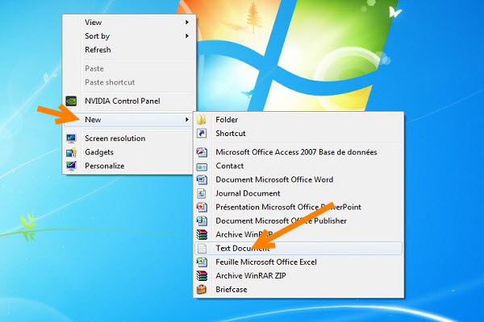484x322 pixels.
Task: Expand the View submenu arrow
Action: click(187, 23)
